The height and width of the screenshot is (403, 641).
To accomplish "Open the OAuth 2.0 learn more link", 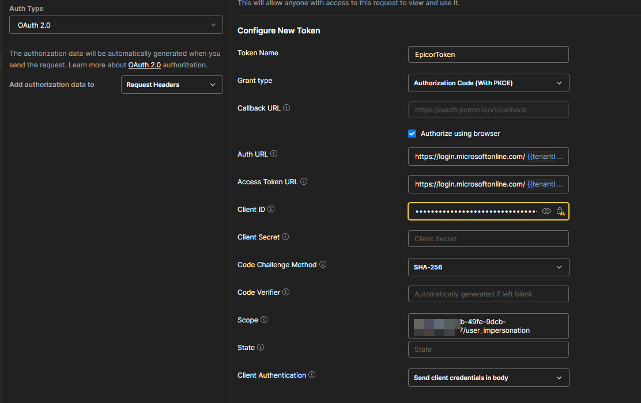I will click(x=144, y=65).
